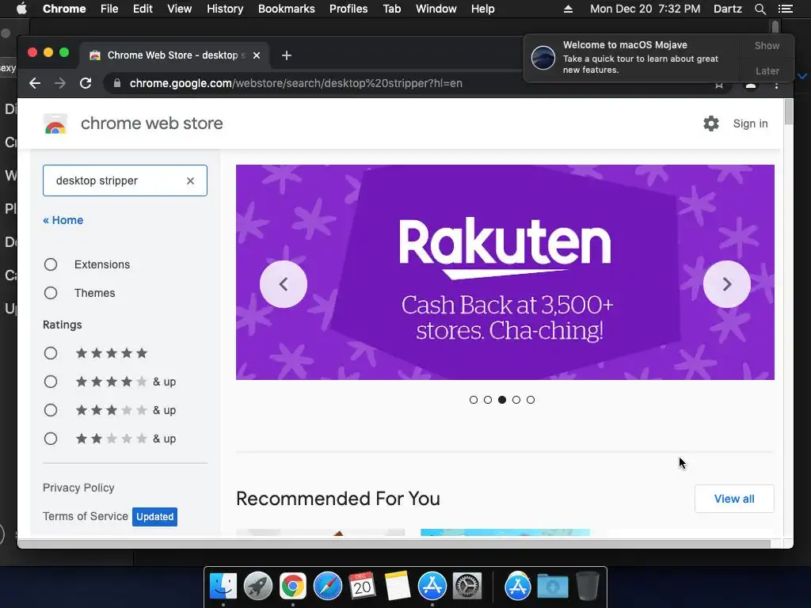The height and width of the screenshot is (608, 811).
Task: Go to fourth carousel dot
Action: point(516,400)
